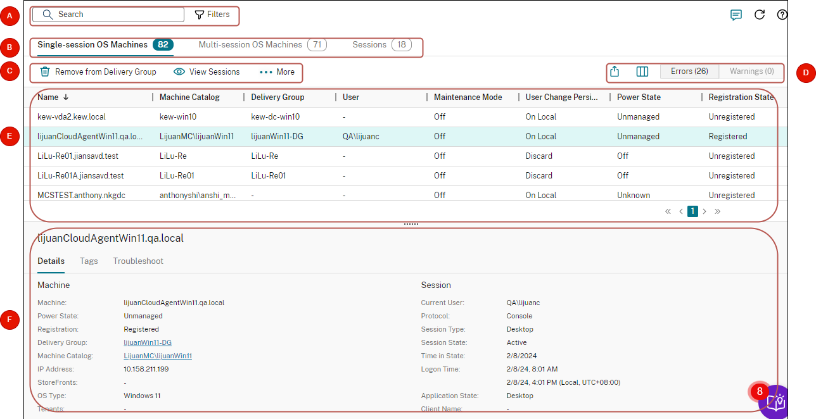Open the column customization icon

pos(642,71)
